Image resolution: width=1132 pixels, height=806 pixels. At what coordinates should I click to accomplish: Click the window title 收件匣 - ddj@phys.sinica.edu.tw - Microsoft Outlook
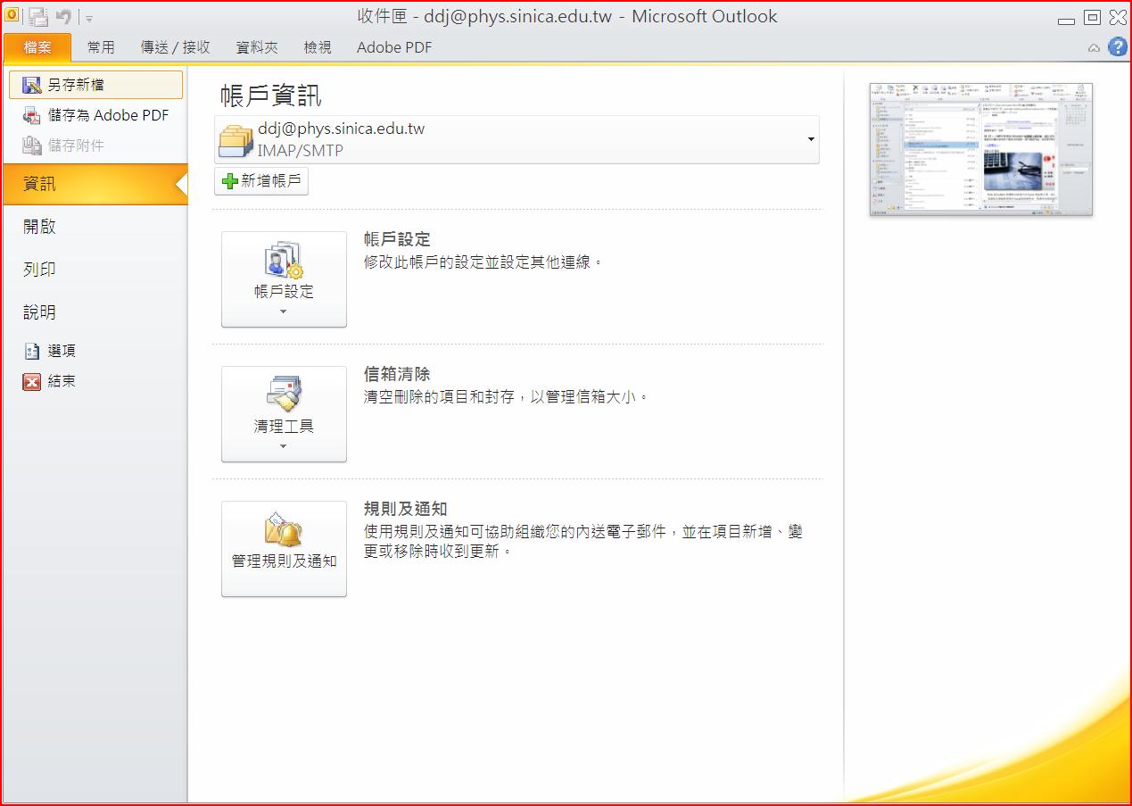[566, 17]
